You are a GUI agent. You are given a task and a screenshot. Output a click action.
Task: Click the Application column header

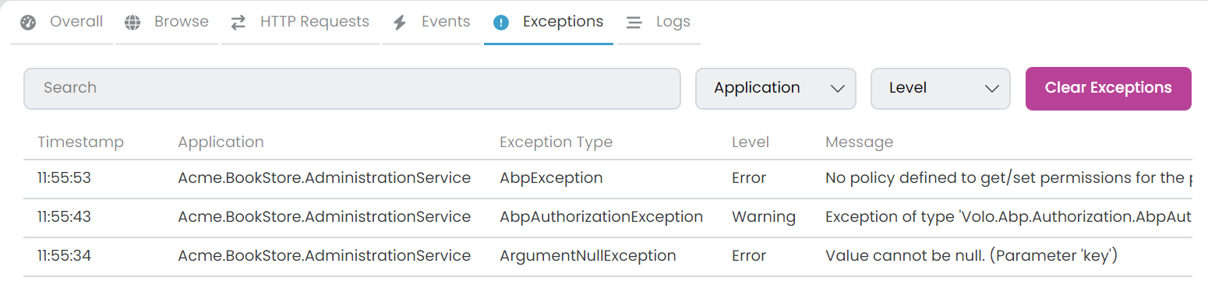click(x=221, y=142)
